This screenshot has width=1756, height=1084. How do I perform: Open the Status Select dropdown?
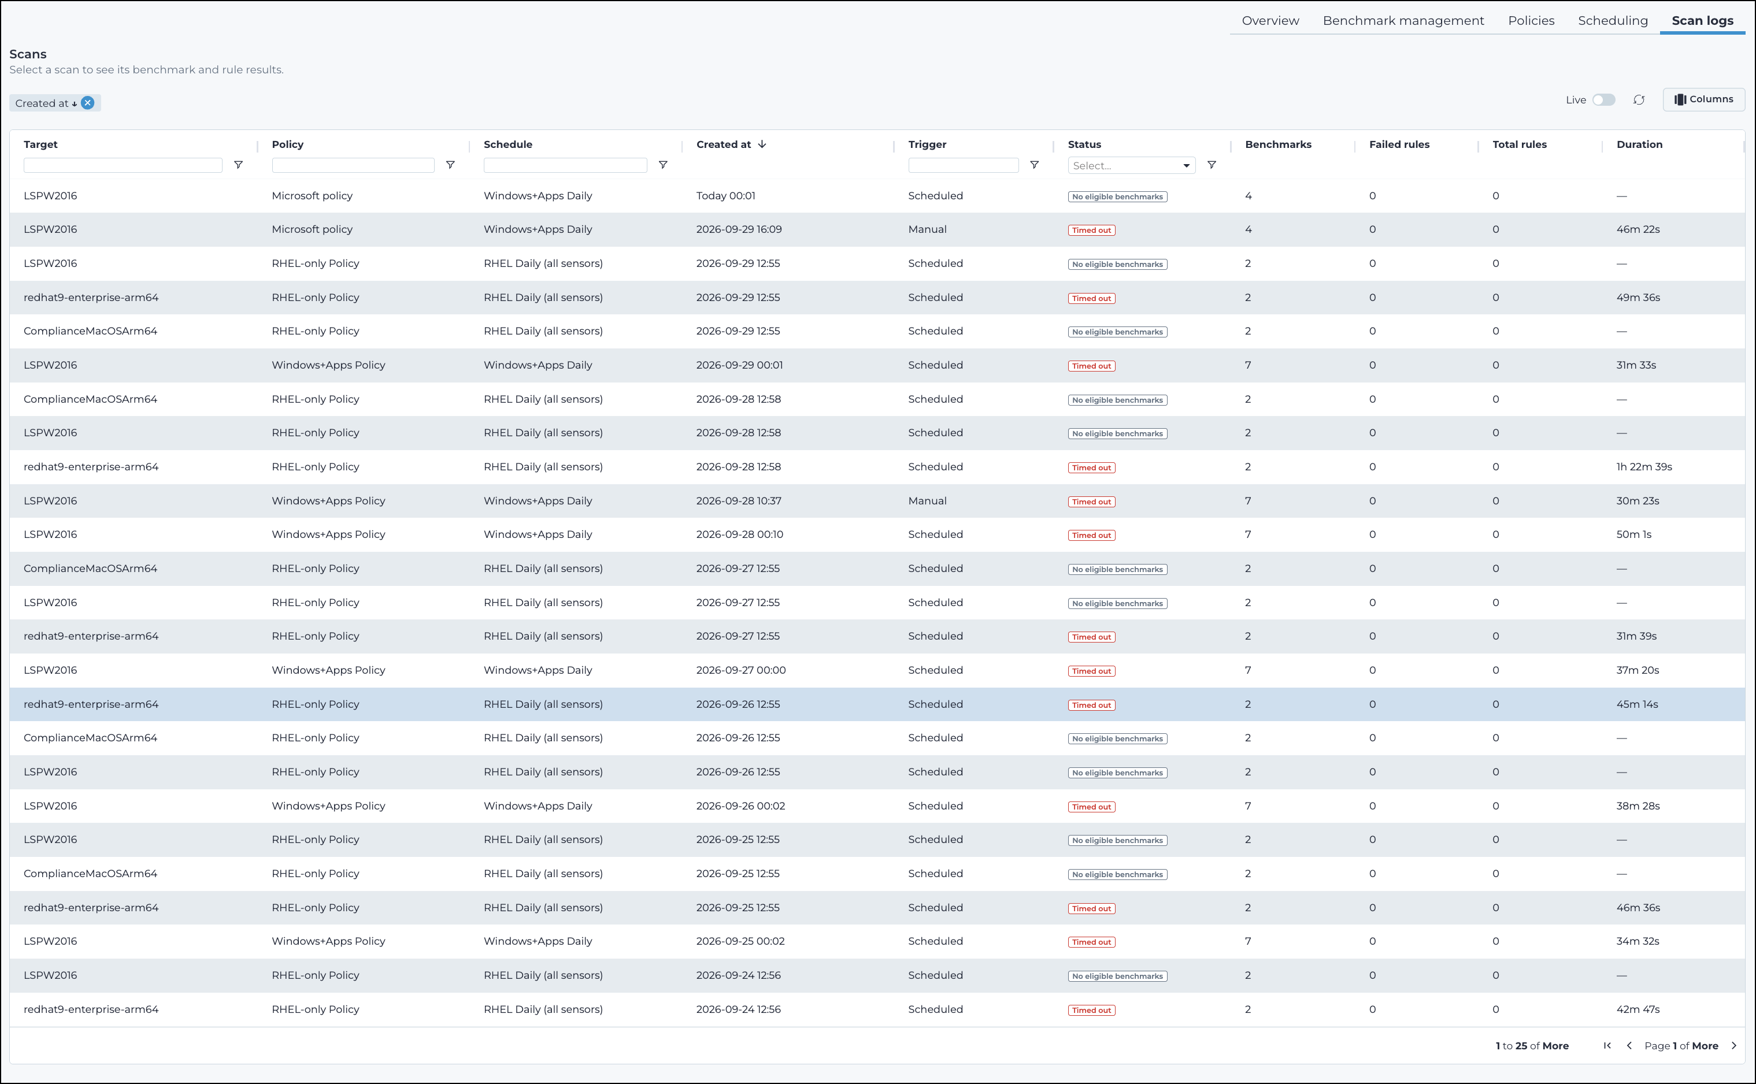click(1132, 166)
